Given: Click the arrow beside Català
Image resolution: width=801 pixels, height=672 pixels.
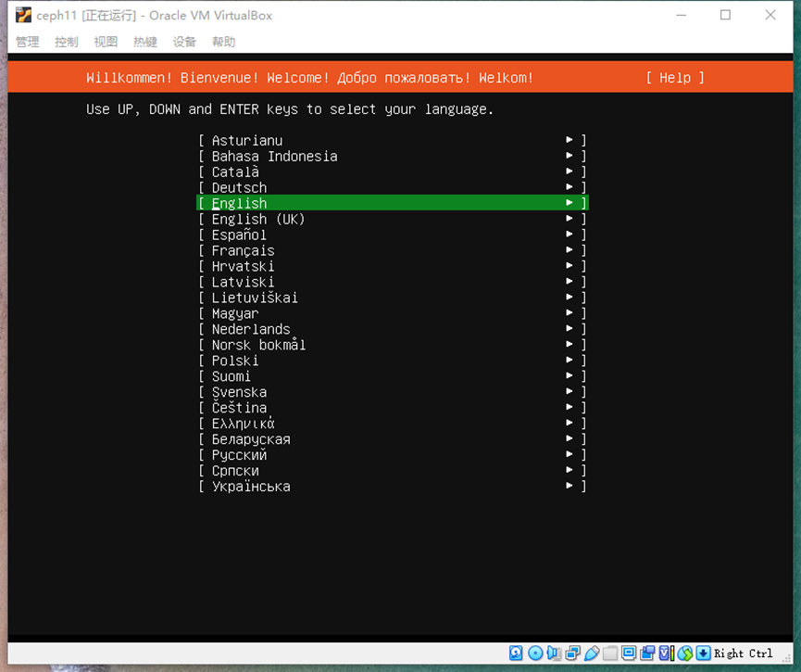Looking at the screenshot, I should (x=569, y=171).
